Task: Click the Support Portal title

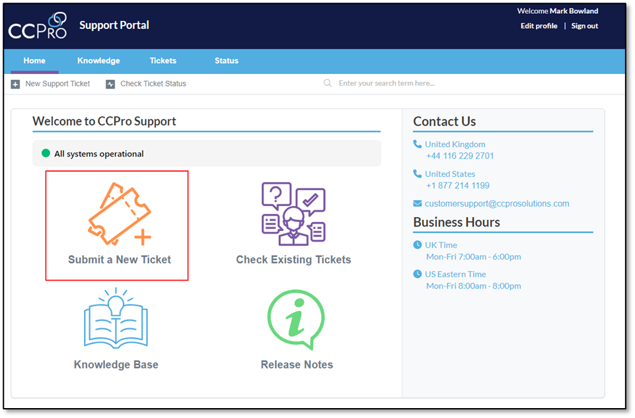Action: [x=114, y=26]
